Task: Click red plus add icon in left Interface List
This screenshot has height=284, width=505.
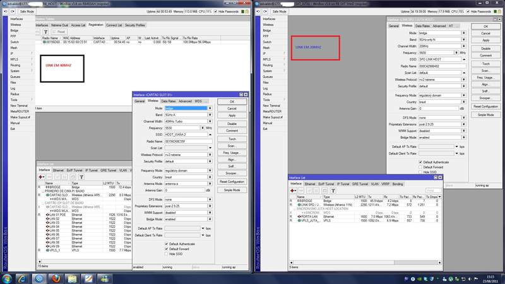Action: (41, 177)
